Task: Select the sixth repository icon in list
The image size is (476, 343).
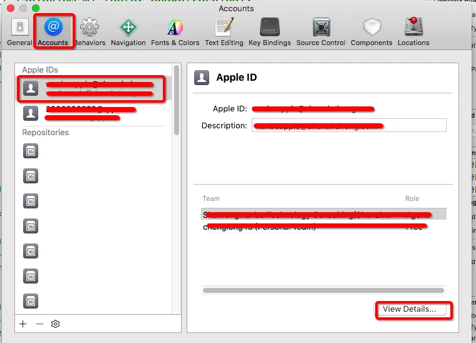Action: pos(31,276)
